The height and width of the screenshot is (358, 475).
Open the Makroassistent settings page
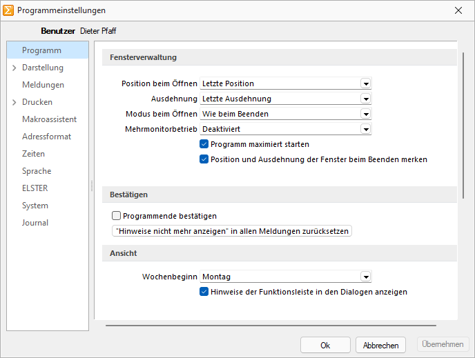(50, 119)
